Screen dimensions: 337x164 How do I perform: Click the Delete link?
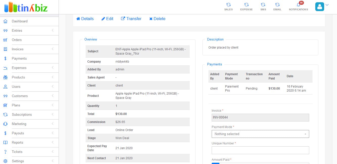[157, 19]
